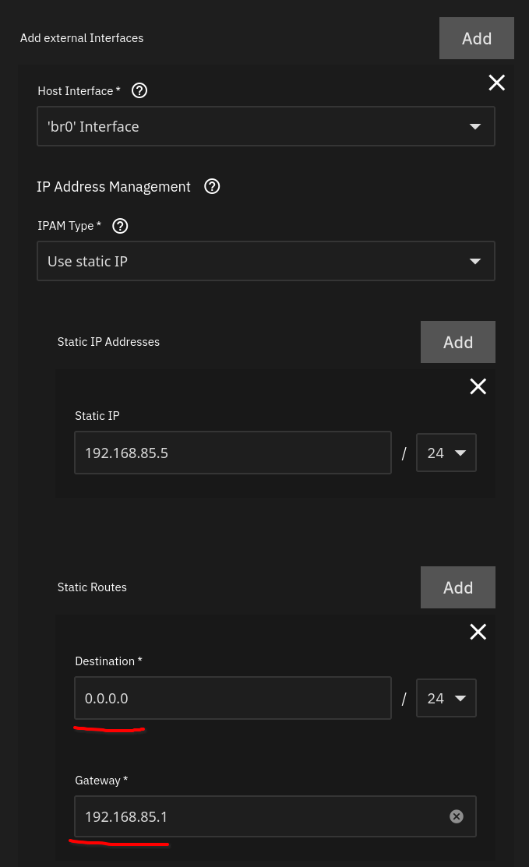Click the 'IP Address Management' heading
The image size is (529, 867).
coord(113,187)
